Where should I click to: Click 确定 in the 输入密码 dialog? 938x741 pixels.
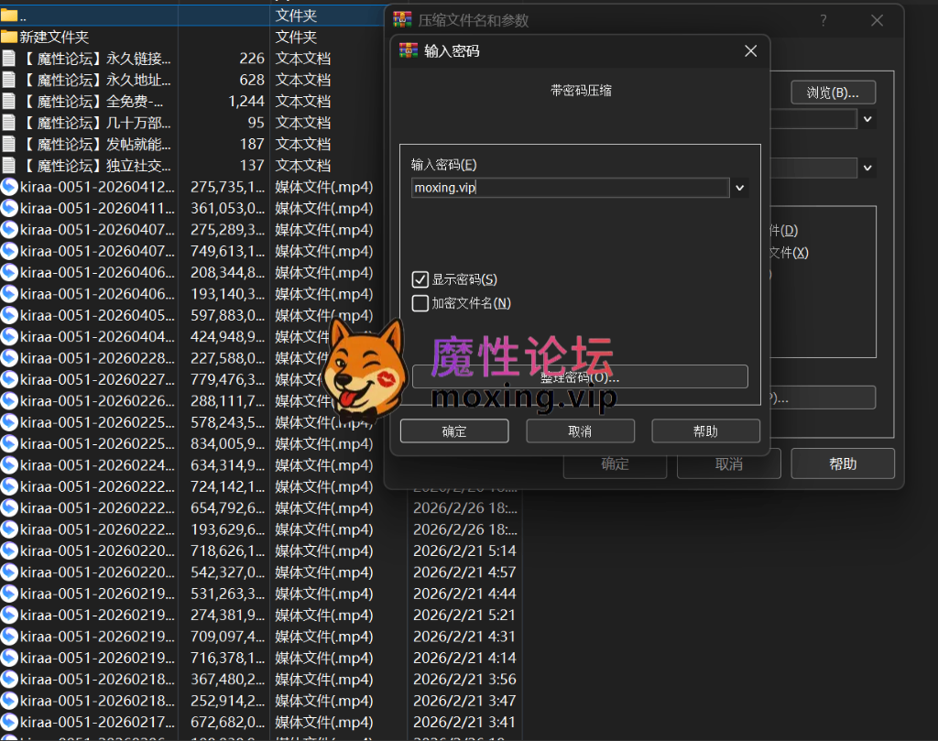[x=454, y=431]
